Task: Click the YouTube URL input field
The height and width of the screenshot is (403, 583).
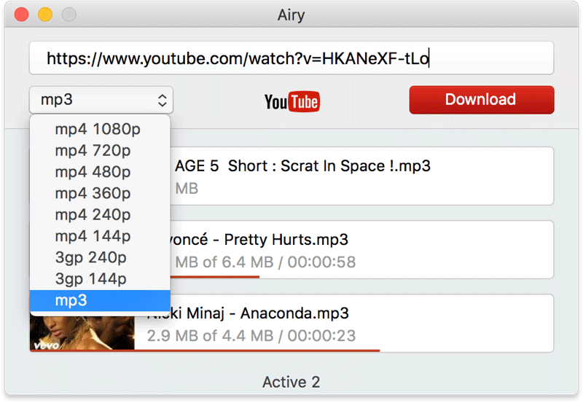Action: (x=291, y=58)
